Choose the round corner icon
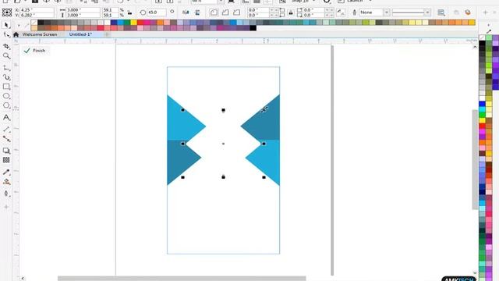 (x=214, y=12)
